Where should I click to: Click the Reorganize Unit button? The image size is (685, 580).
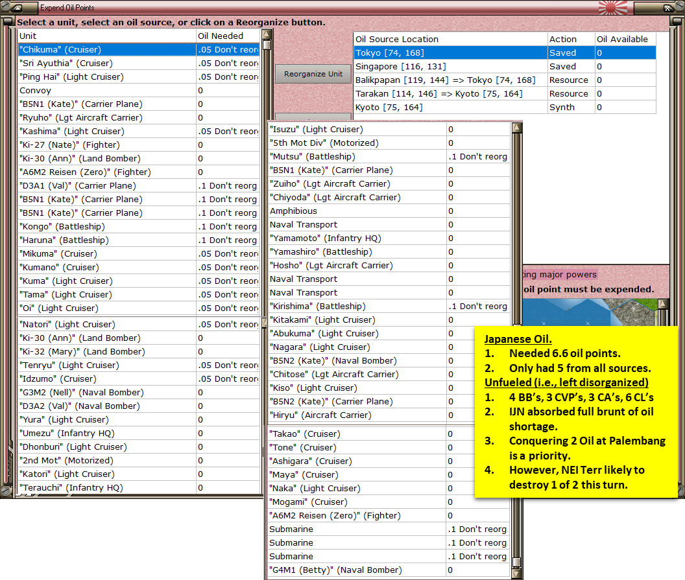[x=313, y=74]
